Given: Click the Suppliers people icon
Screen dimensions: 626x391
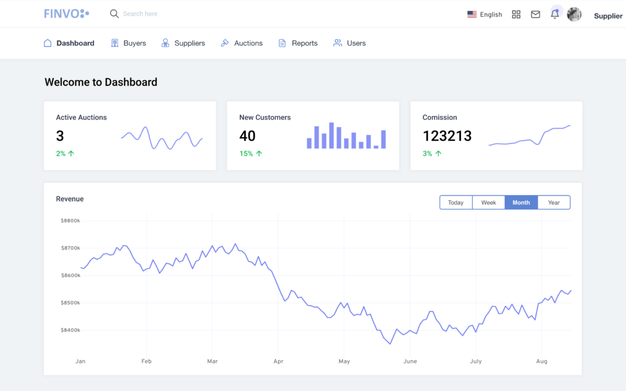Looking at the screenshot, I should pyautogui.click(x=165, y=43).
